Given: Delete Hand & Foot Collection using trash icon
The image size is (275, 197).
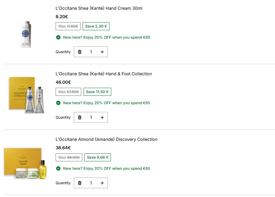Looking at the screenshot, I should tap(80, 117).
